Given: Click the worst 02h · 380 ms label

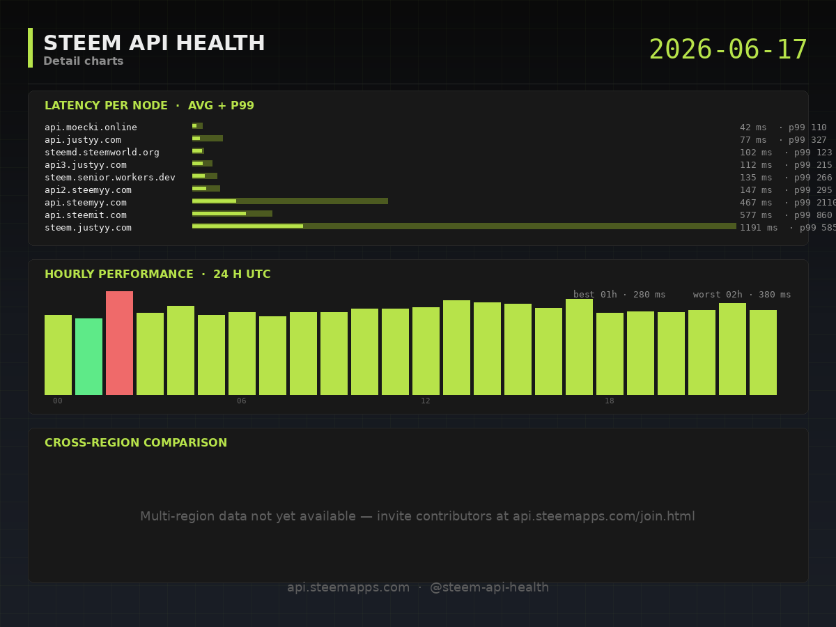Looking at the screenshot, I should click(x=742, y=295).
